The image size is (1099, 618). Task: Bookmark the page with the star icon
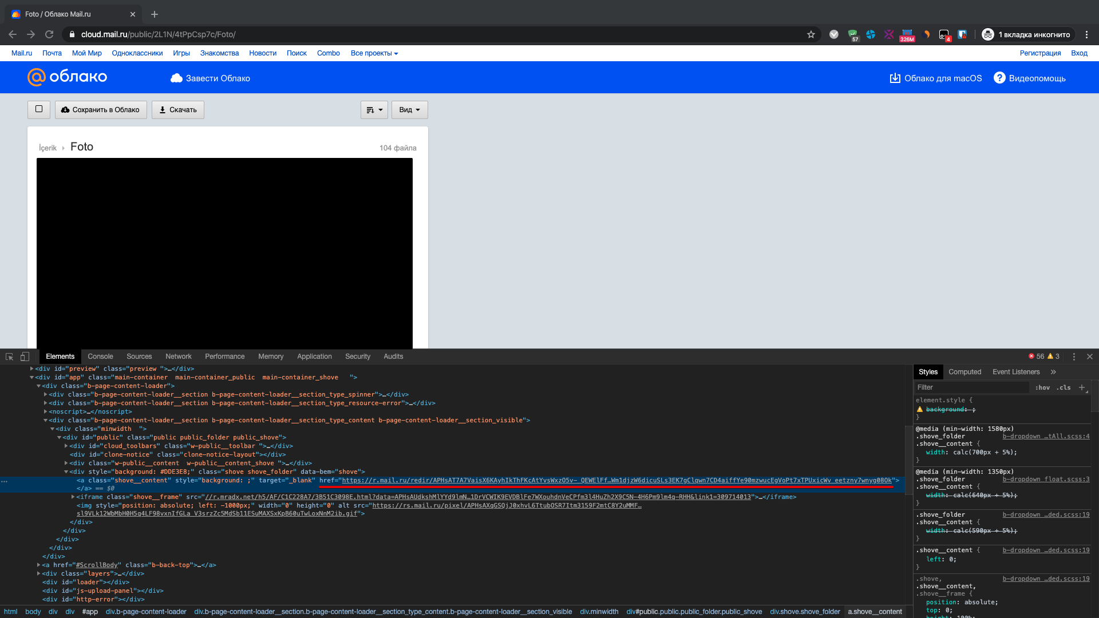[x=811, y=34]
